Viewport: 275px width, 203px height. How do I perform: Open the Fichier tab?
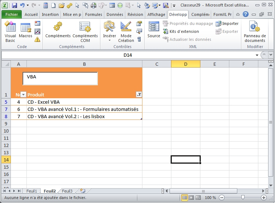click(12, 14)
